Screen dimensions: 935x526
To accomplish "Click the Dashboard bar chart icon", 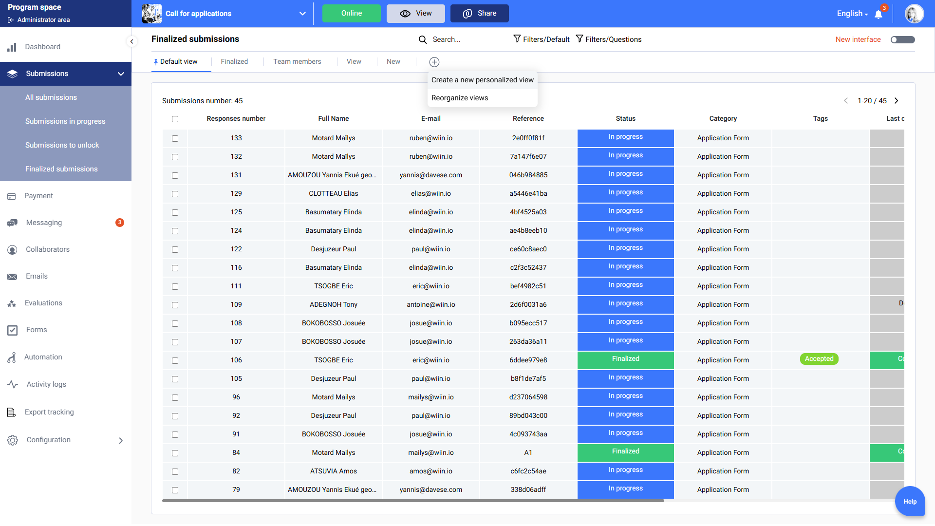I will pos(12,47).
